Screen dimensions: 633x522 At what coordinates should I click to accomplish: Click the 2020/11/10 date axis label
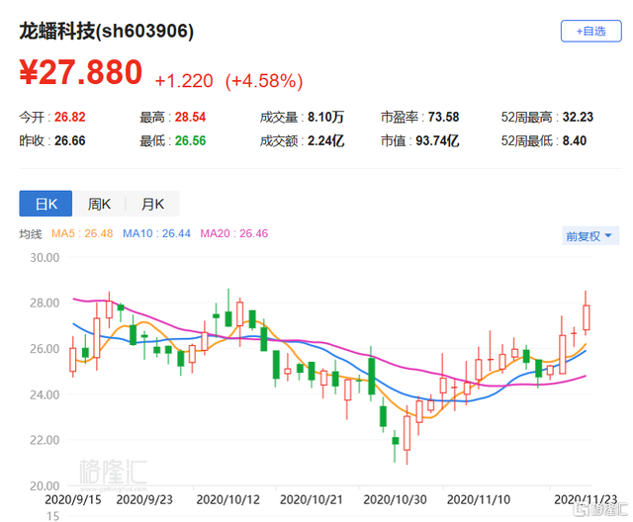[479, 500]
